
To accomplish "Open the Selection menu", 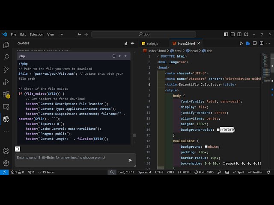I will (x=36, y=34).
